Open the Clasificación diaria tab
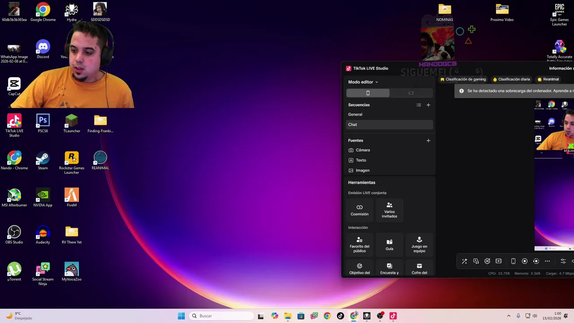Viewport: 574px width, 323px height. (511, 79)
